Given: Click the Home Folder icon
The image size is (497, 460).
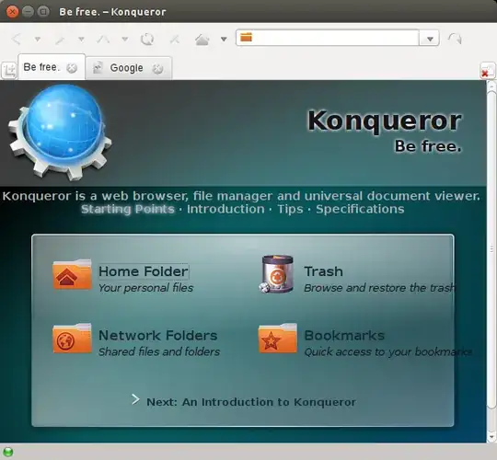Looking at the screenshot, I should 73,274.
